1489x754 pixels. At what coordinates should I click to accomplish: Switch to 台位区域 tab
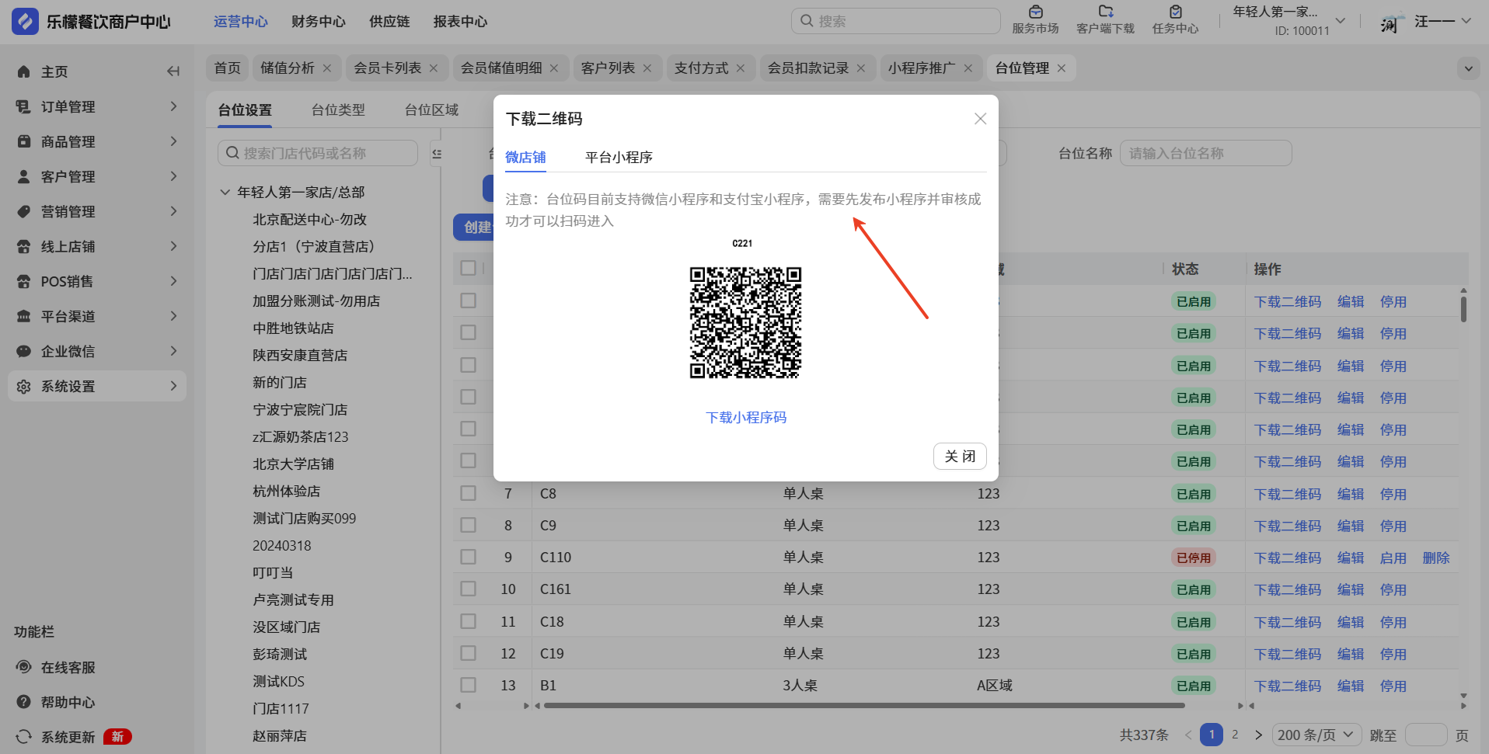point(431,110)
